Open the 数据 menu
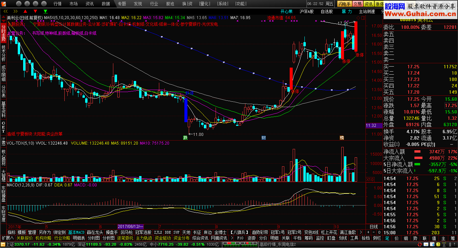458x248 pixels. point(106,4)
